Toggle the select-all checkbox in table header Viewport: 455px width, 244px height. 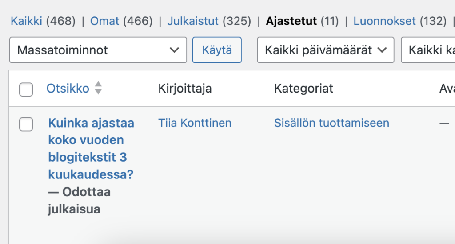[x=26, y=89]
